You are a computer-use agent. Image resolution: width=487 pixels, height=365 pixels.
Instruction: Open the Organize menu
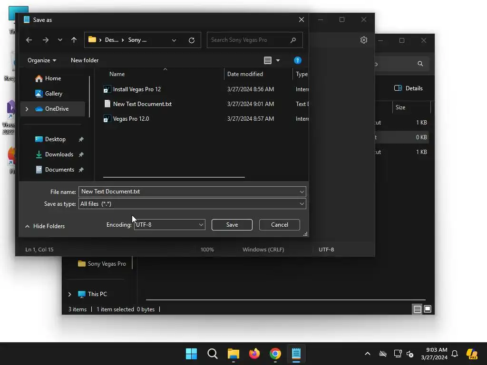pyautogui.click(x=42, y=60)
